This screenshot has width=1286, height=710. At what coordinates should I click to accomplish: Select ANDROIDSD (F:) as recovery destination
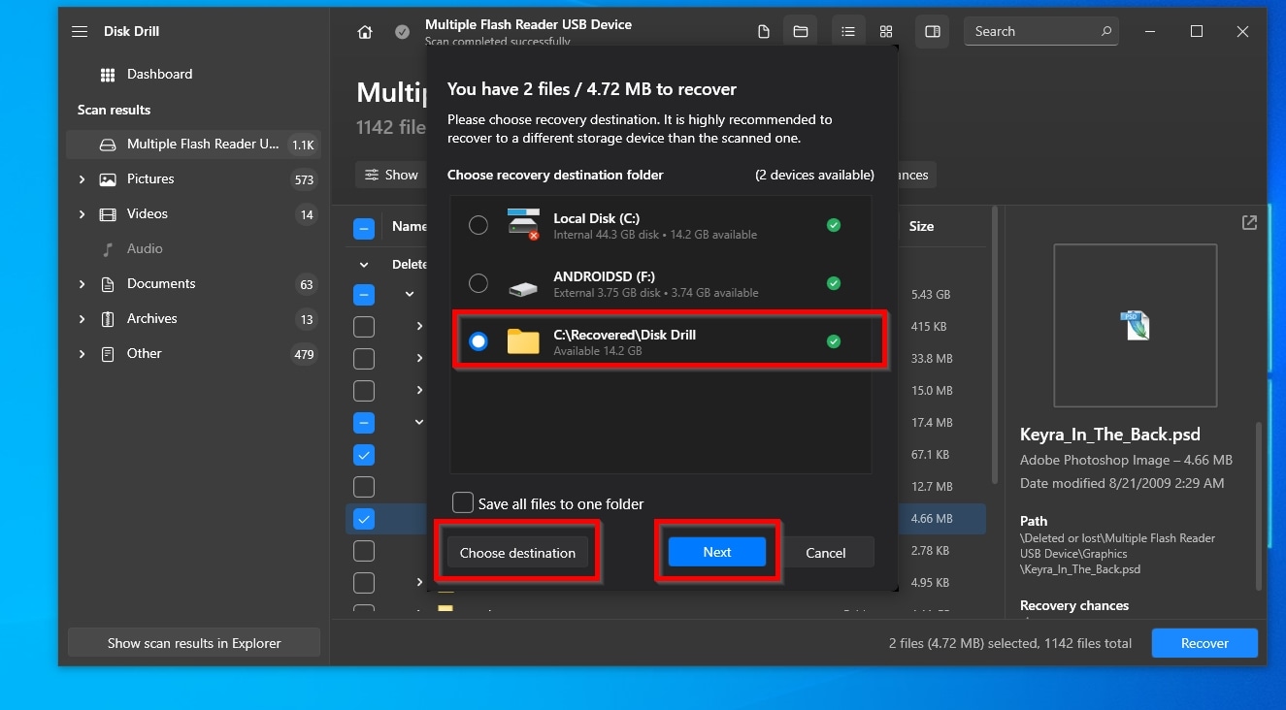478,283
